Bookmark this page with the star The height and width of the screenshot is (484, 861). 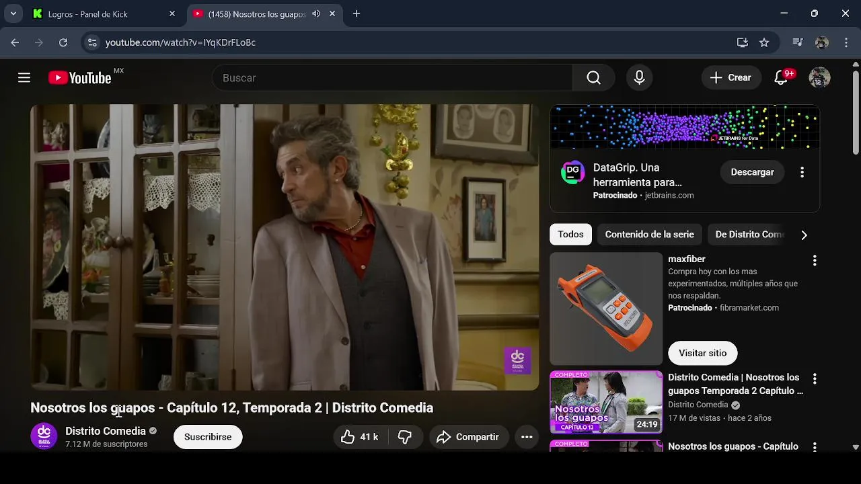click(x=764, y=42)
